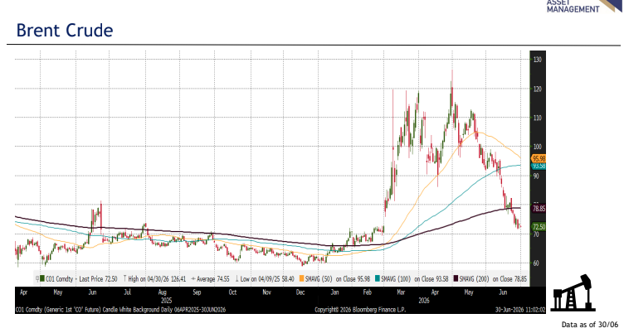Click the 2026 year label on axis
The height and width of the screenshot is (333, 624).
(x=424, y=301)
